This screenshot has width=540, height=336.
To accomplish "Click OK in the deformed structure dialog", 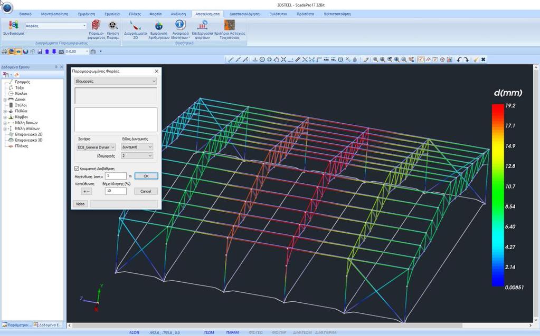I will tap(146, 176).
